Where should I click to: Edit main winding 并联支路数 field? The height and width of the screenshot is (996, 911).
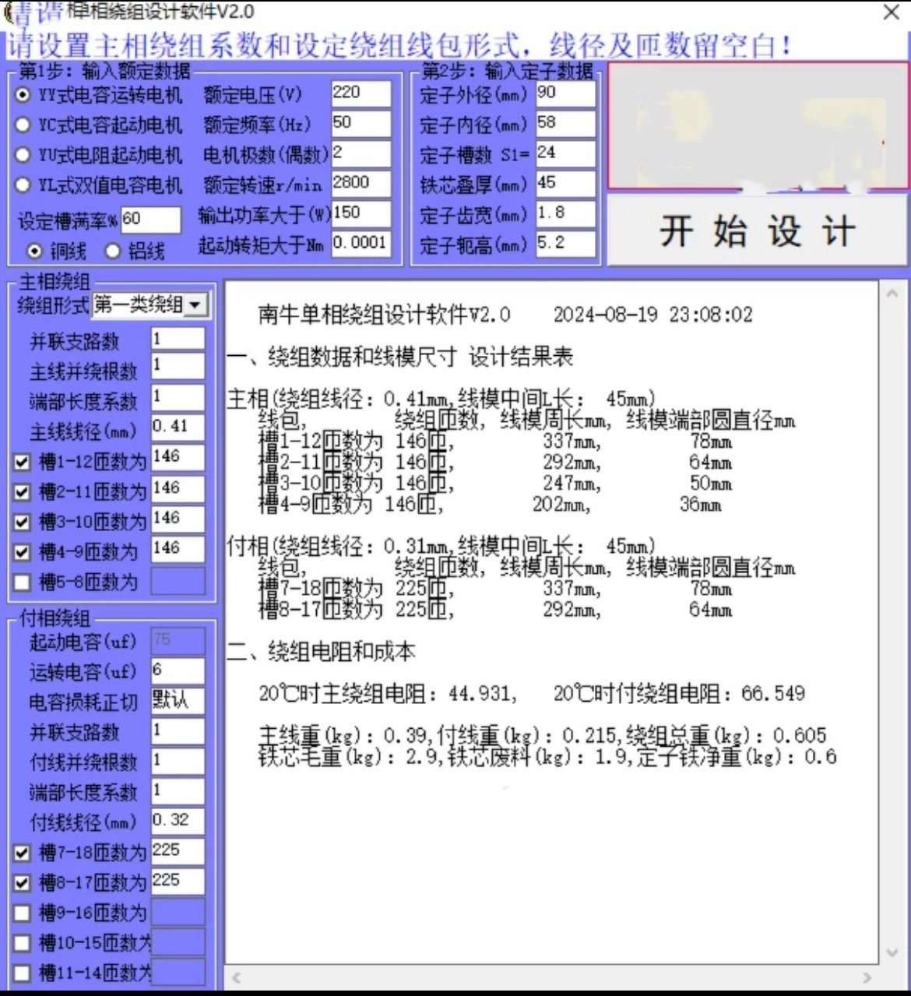178,340
